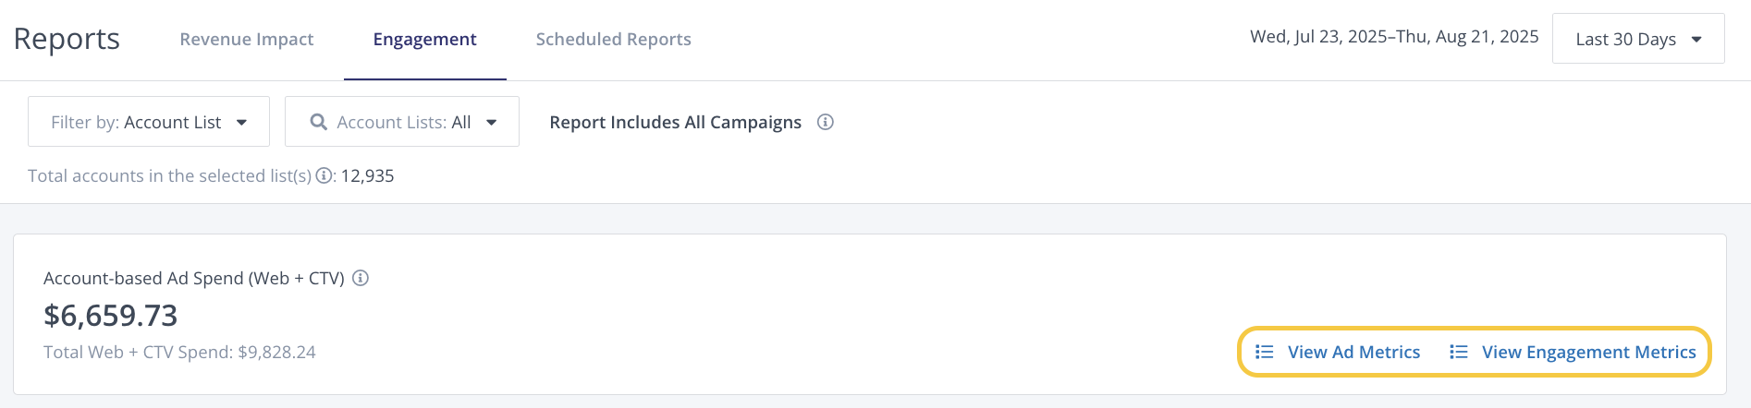Click the caret arrow beside Account Lists: All
1751x408 pixels.
pos(492,122)
